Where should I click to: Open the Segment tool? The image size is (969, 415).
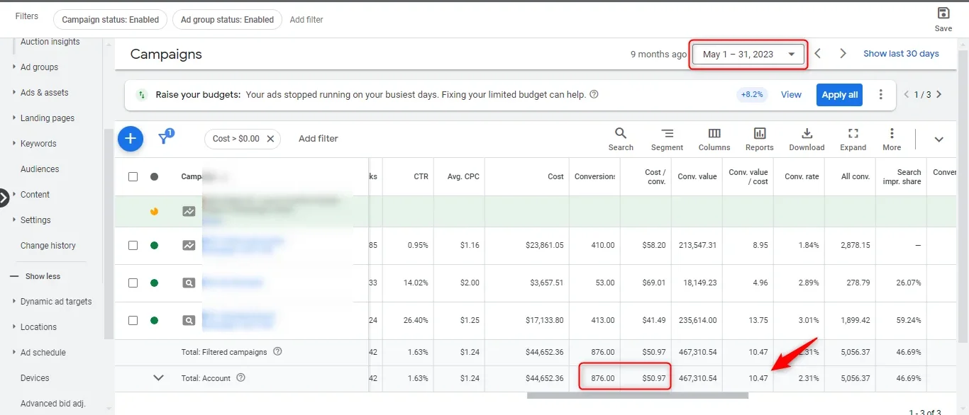click(x=667, y=140)
